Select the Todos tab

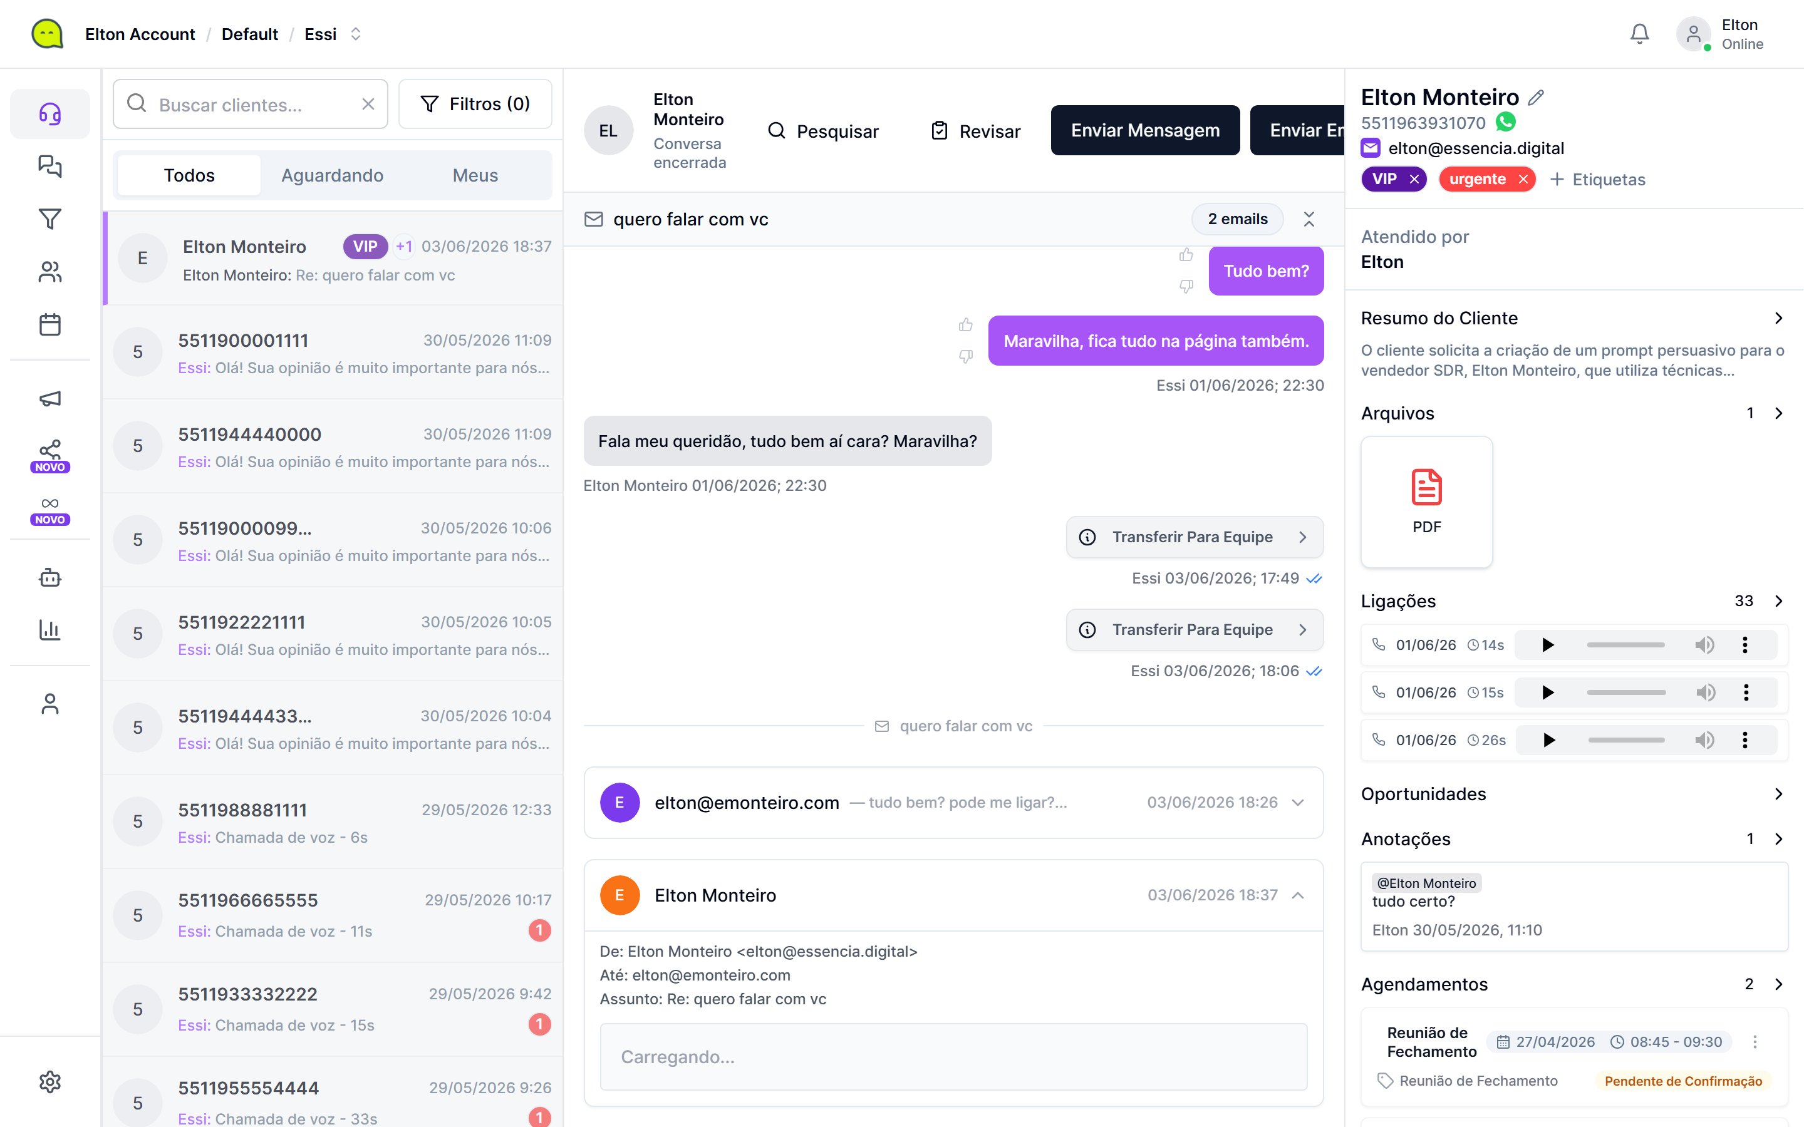[x=189, y=175]
